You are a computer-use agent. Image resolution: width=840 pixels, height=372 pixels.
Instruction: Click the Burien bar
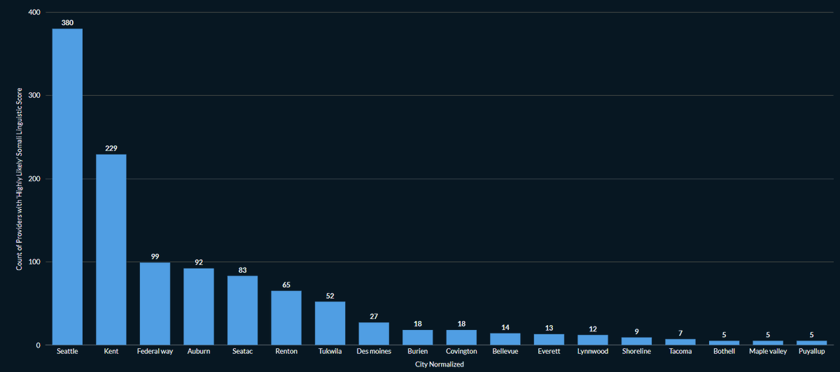point(417,338)
